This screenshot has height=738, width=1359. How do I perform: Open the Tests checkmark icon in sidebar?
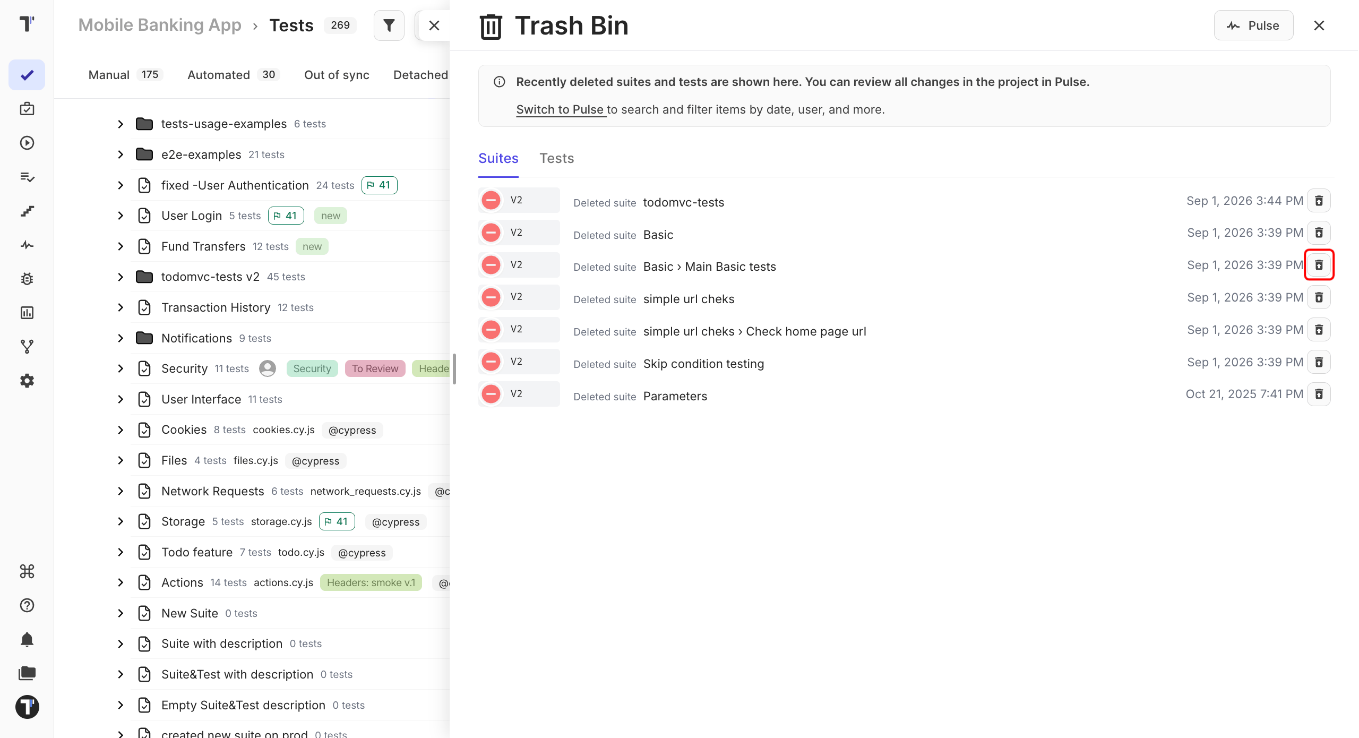27,75
